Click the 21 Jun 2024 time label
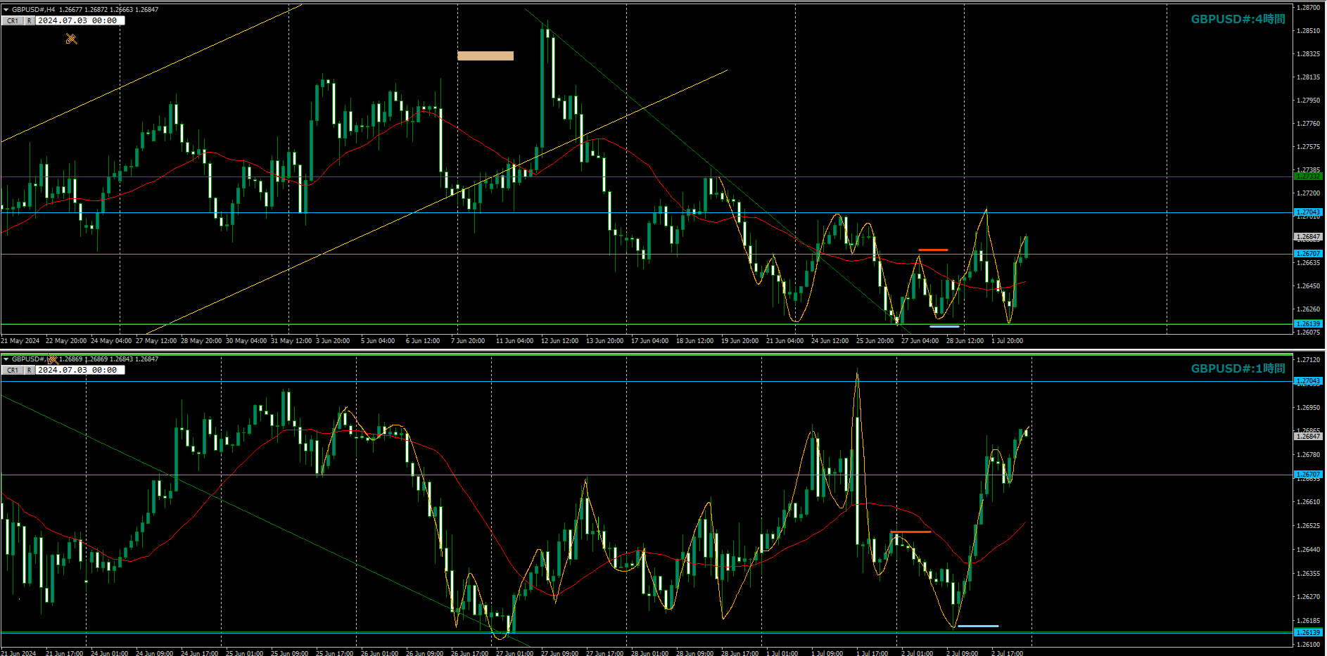Viewport: 1327px width, 656px height. (x=19, y=653)
